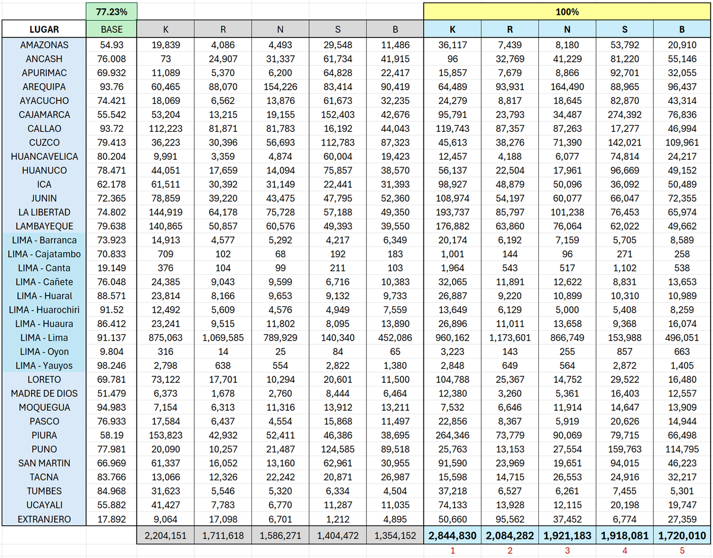This screenshot has width=713, height=558.
Task: Select the LUGAR header cell
Action: pyautogui.click(x=44, y=29)
